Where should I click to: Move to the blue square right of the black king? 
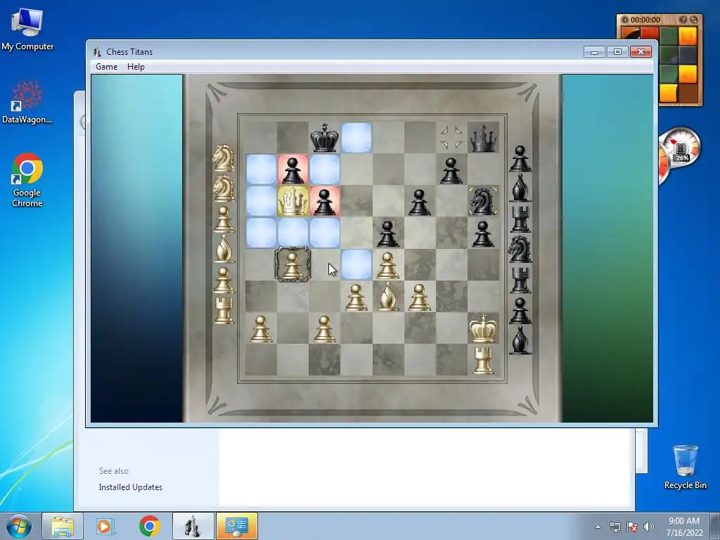pos(356,137)
